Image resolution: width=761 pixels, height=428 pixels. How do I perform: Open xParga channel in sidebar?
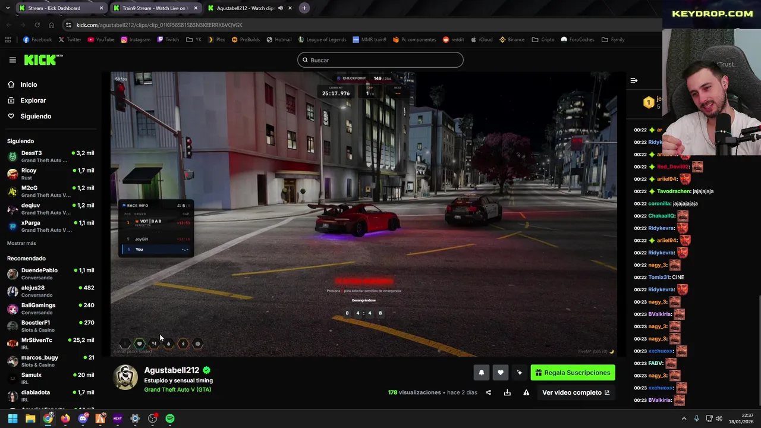point(51,226)
